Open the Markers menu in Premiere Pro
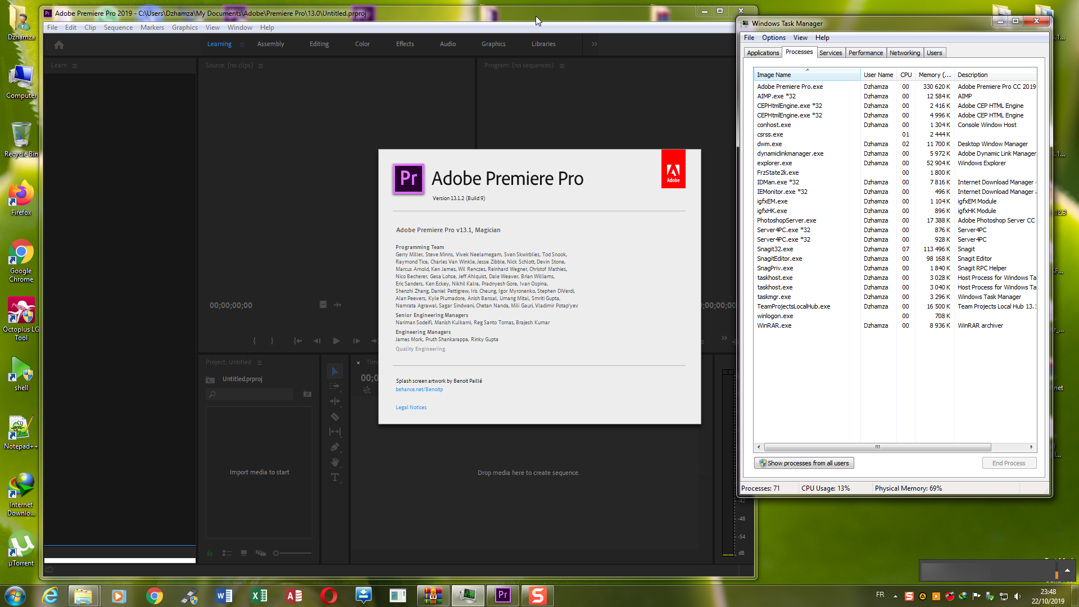1079x607 pixels. [152, 28]
